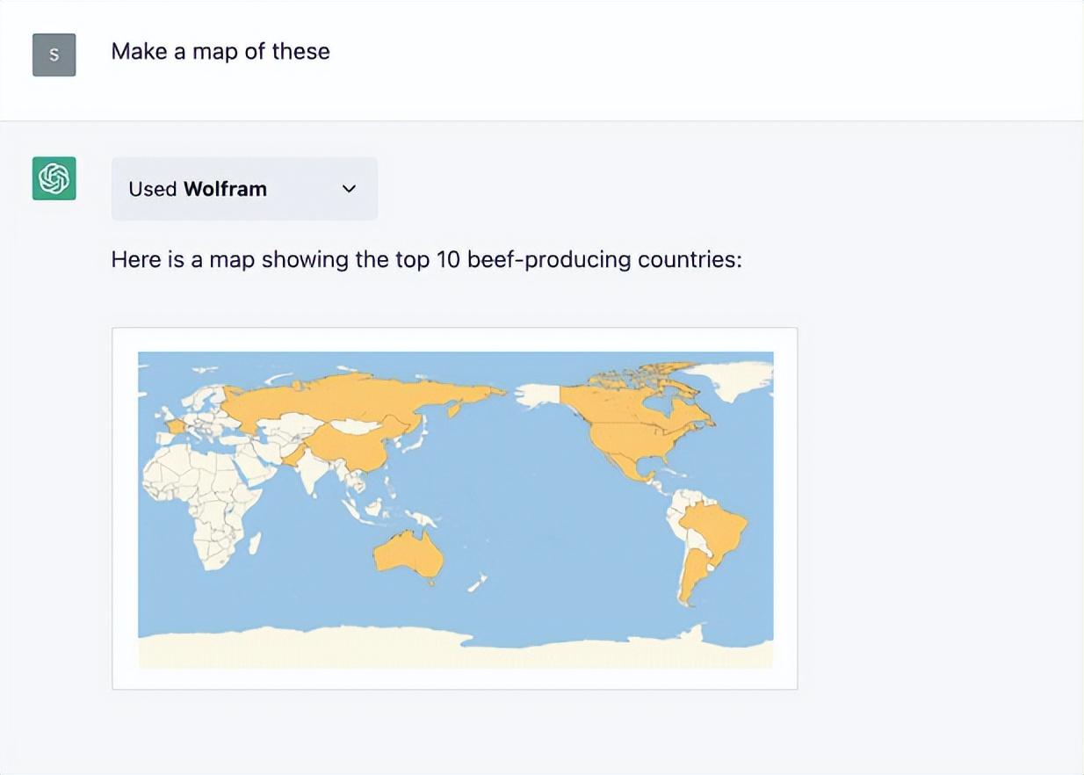Click the user avatar labeled S
1084x775 pixels.
54,54
